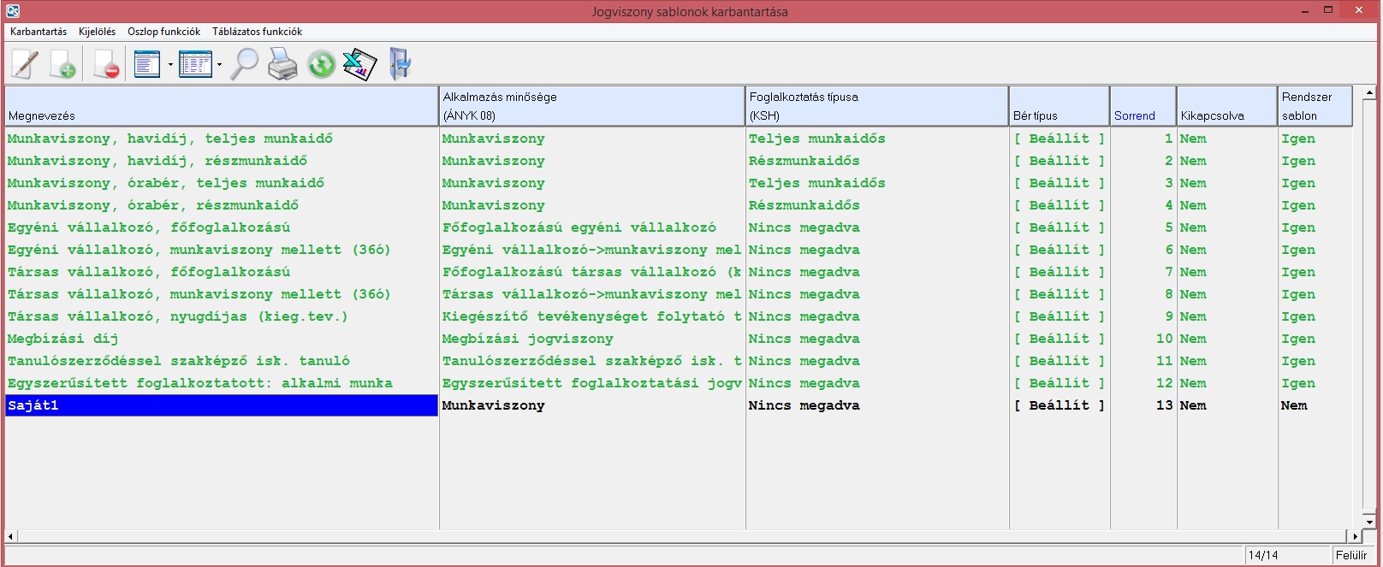1383x567 pixels.
Task: Export the table to Excel
Action: tap(359, 64)
